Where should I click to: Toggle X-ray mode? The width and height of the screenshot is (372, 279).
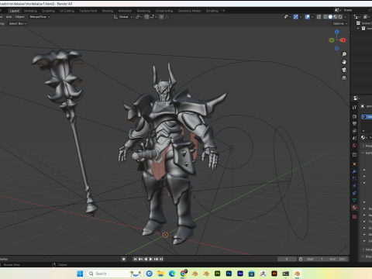pyautogui.click(x=319, y=17)
